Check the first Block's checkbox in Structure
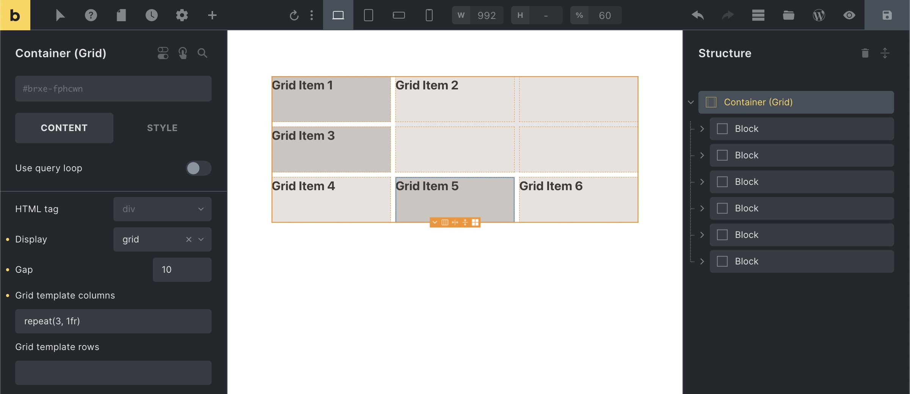This screenshot has width=910, height=394. (722, 128)
